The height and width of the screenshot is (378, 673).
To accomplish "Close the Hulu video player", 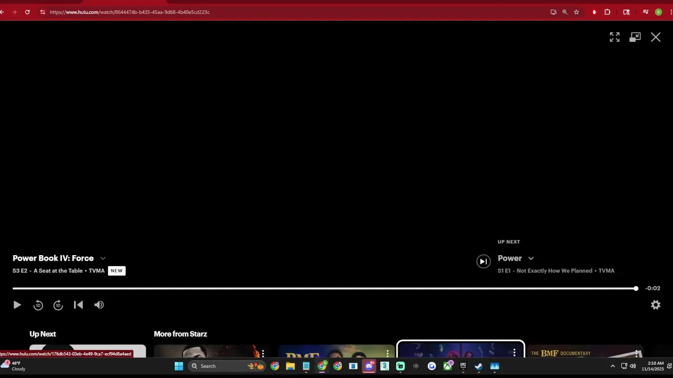I will coord(656,37).
